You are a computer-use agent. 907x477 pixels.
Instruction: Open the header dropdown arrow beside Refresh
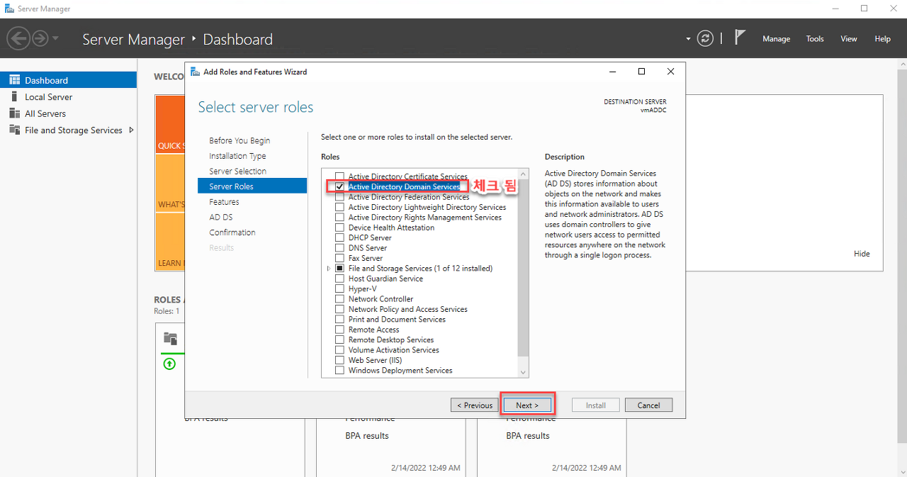tap(688, 39)
